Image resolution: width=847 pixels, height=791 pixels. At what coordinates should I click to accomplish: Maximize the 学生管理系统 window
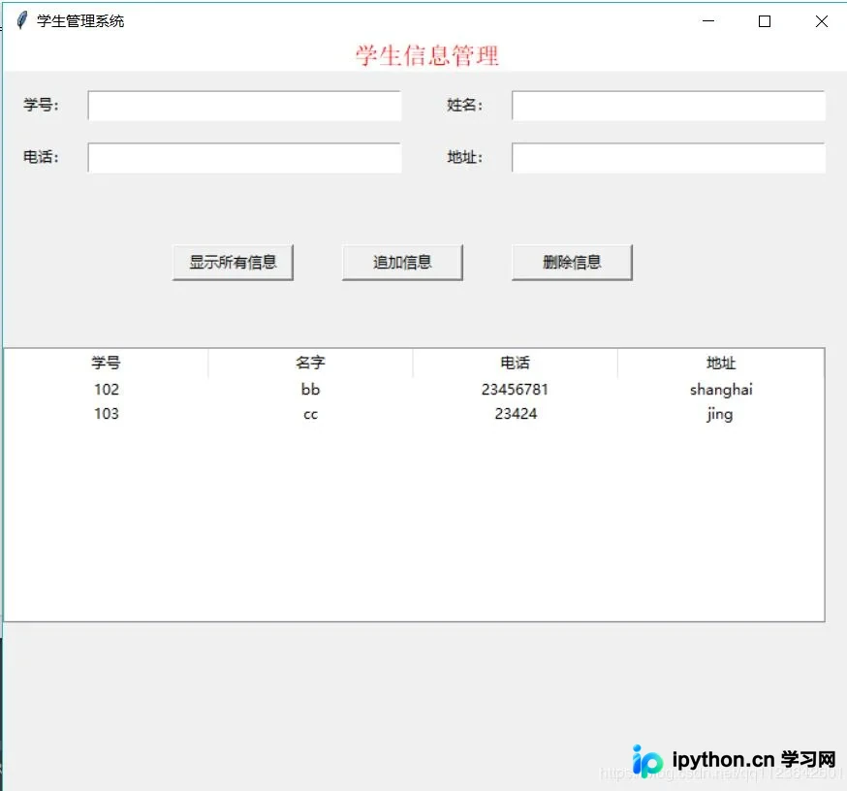[x=765, y=21]
